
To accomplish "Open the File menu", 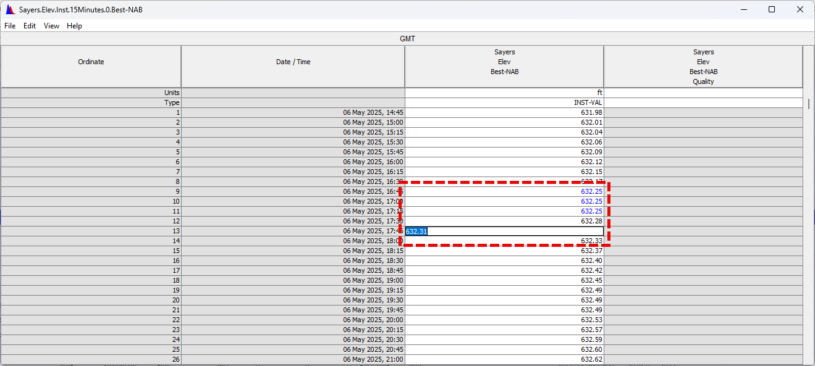I will pyautogui.click(x=10, y=26).
